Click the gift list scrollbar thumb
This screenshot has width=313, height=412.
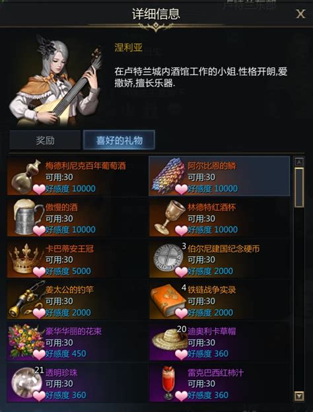(299, 188)
